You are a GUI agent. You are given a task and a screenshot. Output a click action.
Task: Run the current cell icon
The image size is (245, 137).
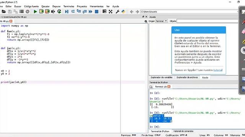pyautogui.click(x=41, y=11)
